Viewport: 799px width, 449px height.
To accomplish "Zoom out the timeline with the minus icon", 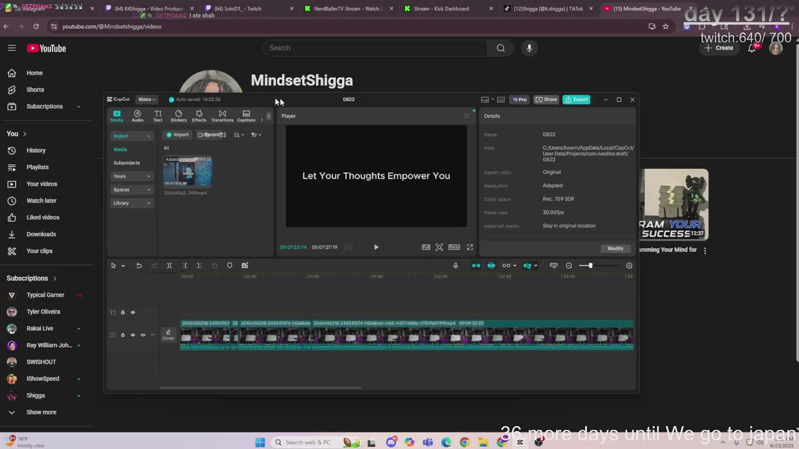I will coord(569,266).
